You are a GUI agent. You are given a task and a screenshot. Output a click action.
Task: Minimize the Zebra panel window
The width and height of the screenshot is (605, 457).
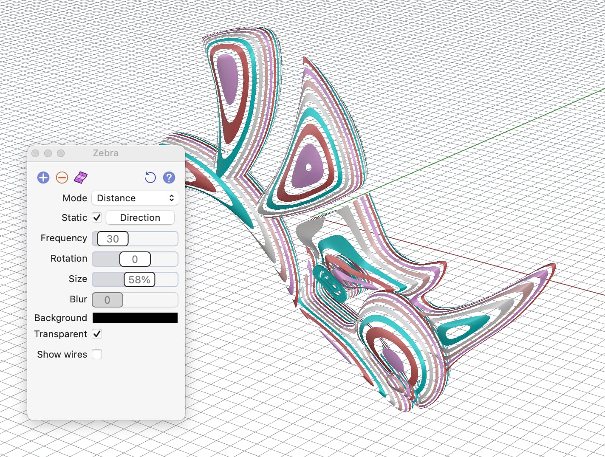tap(48, 153)
